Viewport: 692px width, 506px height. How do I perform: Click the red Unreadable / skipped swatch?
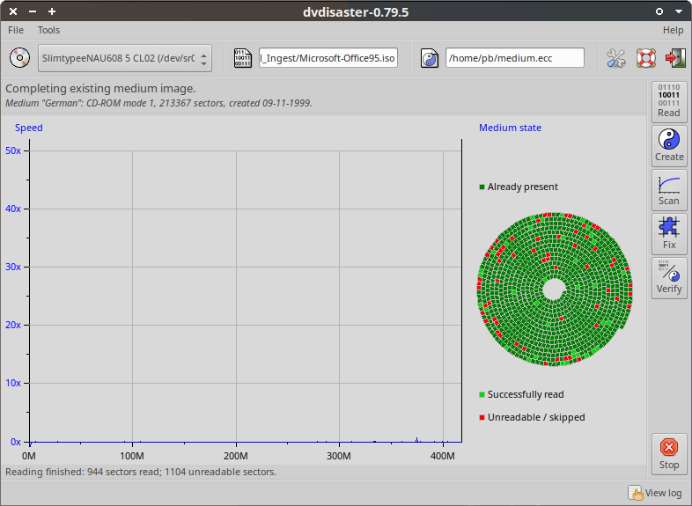click(x=482, y=418)
